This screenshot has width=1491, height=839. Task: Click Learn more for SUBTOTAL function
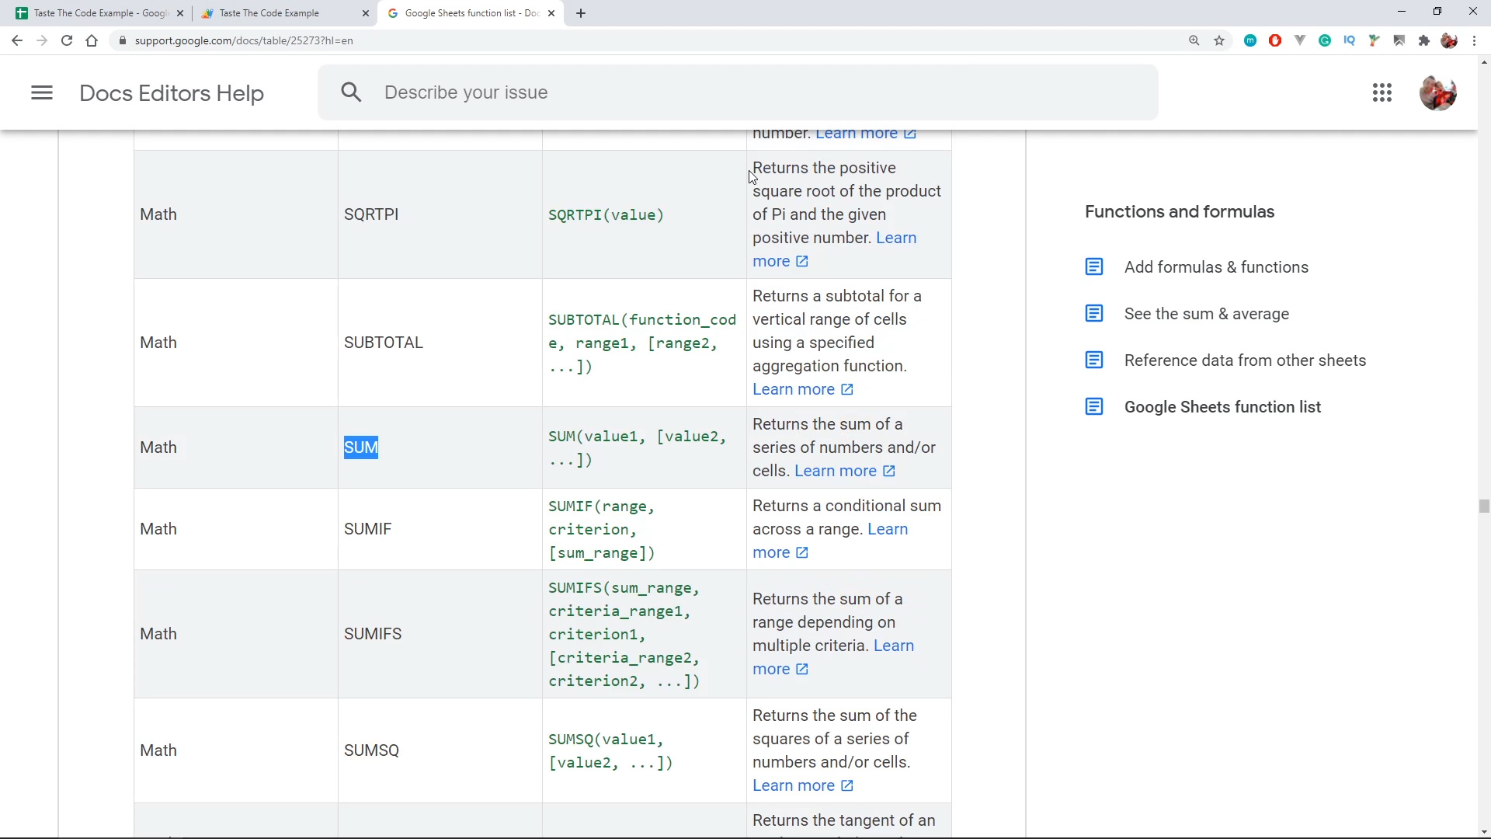coord(794,389)
